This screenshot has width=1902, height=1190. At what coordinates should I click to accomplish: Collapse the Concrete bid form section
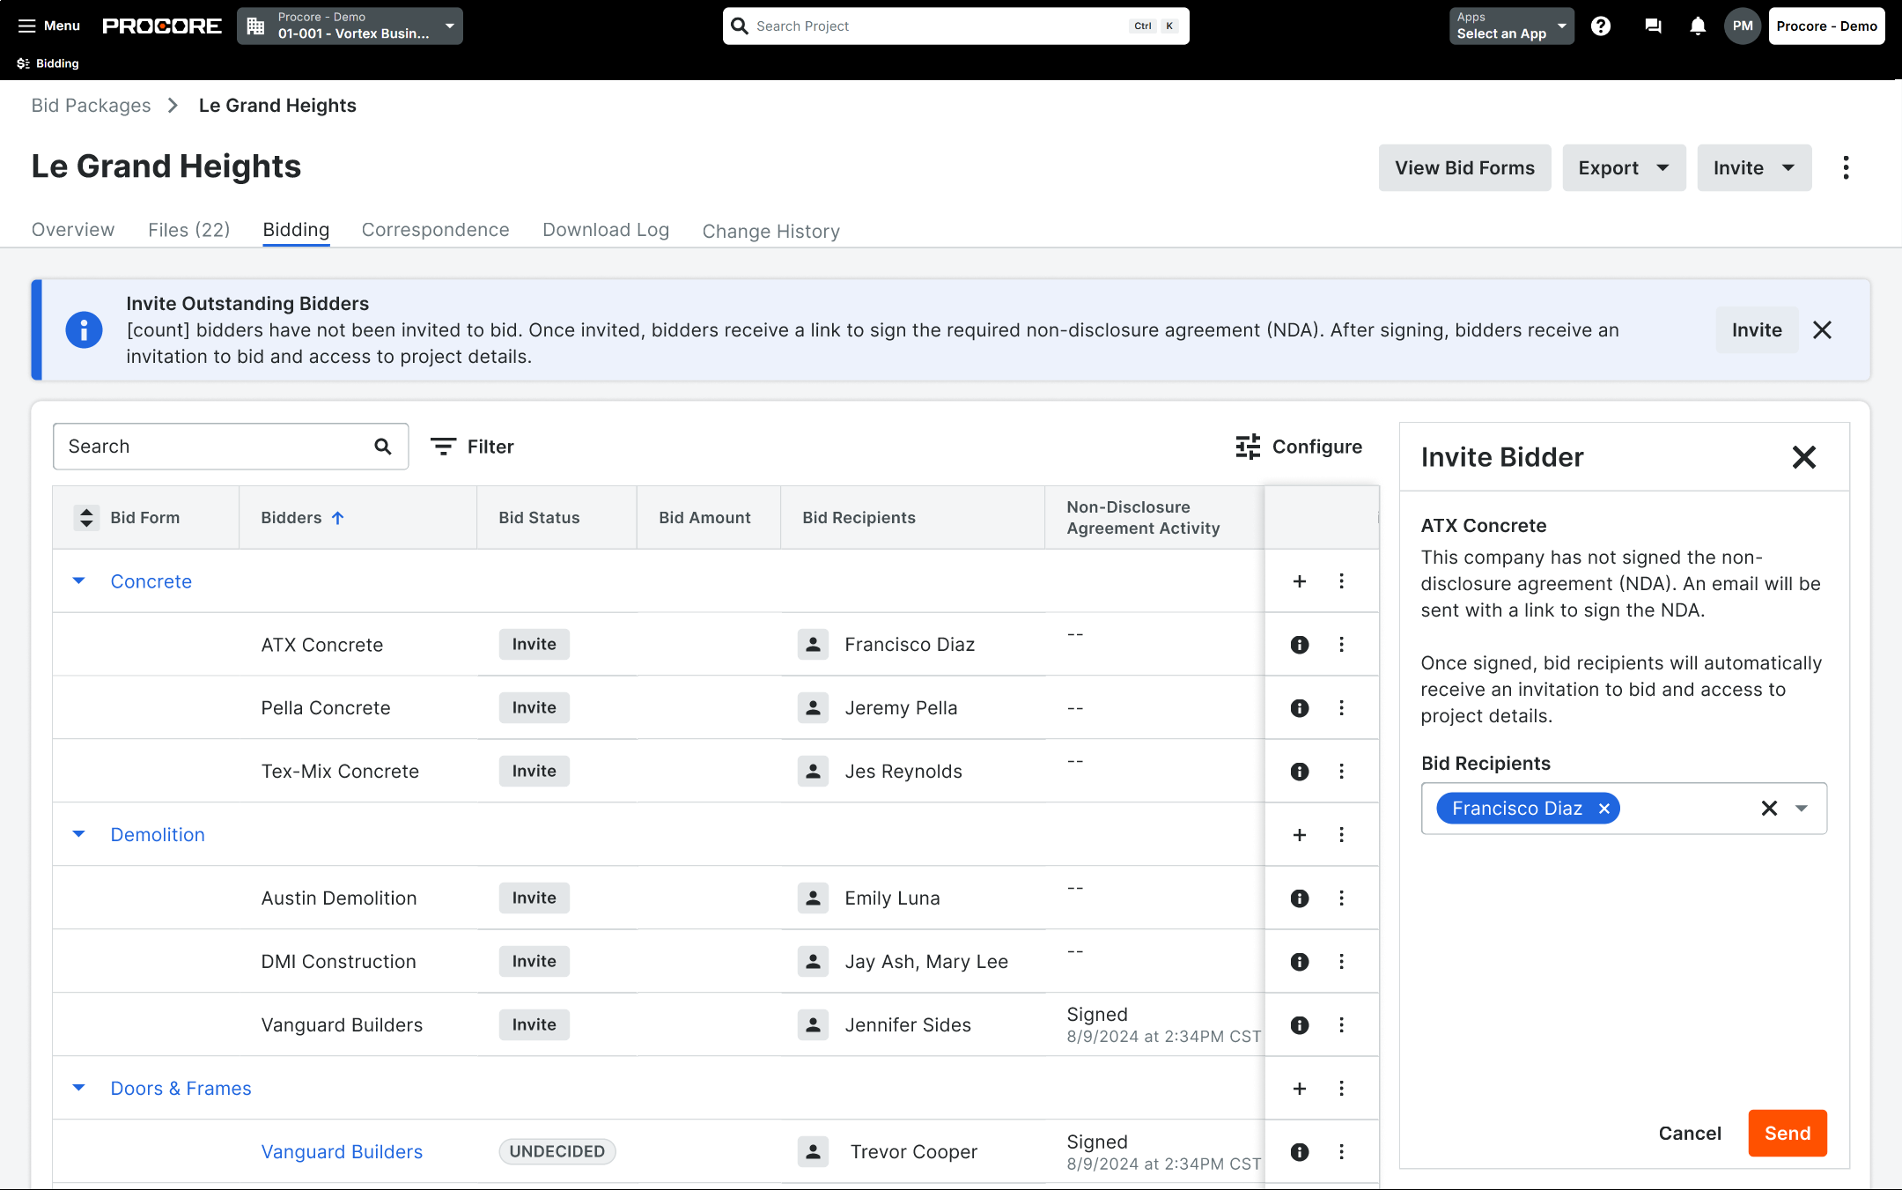tap(78, 580)
